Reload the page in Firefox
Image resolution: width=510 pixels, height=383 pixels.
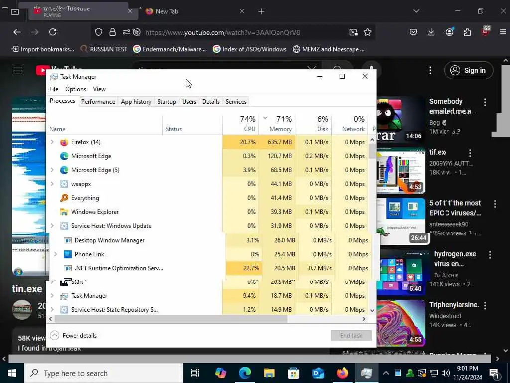[53, 32]
